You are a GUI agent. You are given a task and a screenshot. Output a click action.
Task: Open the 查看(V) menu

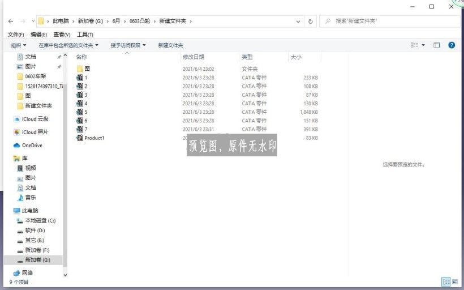[62, 35]
